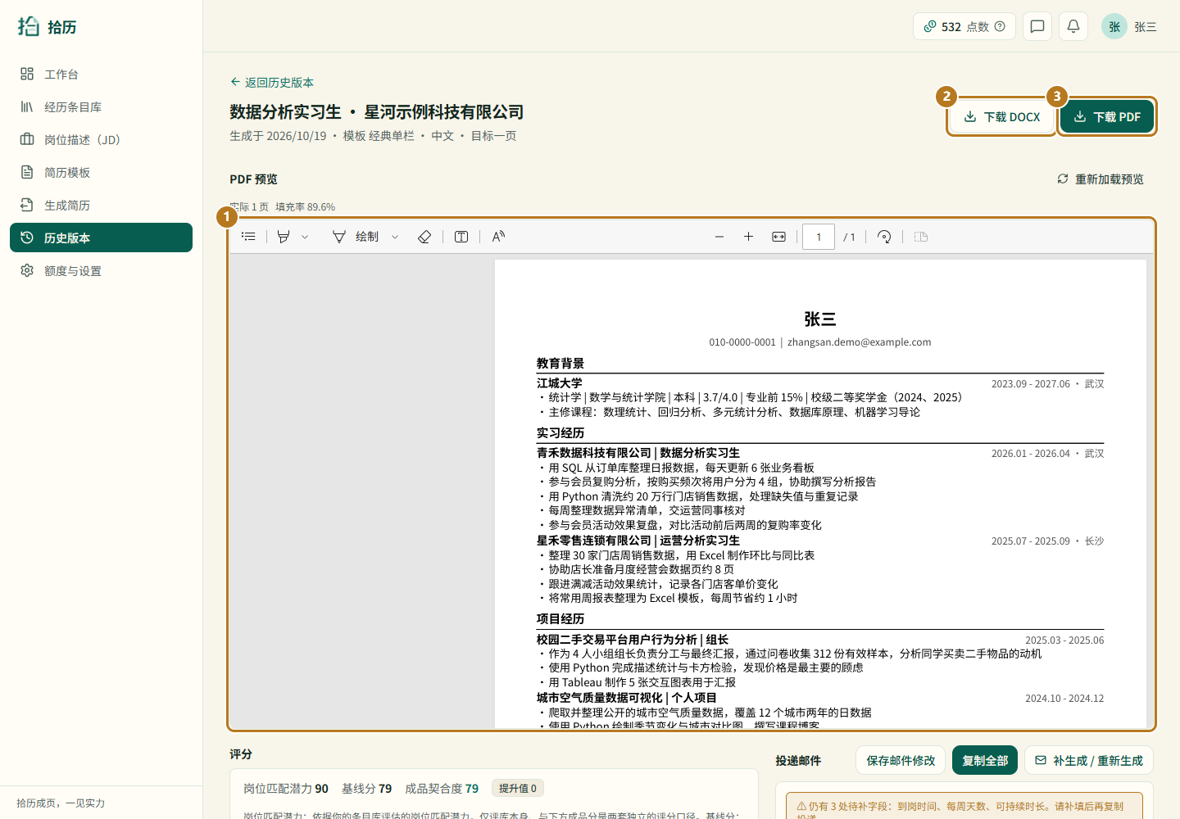Screen dimensions: 1180x819
Task: Select the 历史版本 sidebar item
Action: click(101, 238)
